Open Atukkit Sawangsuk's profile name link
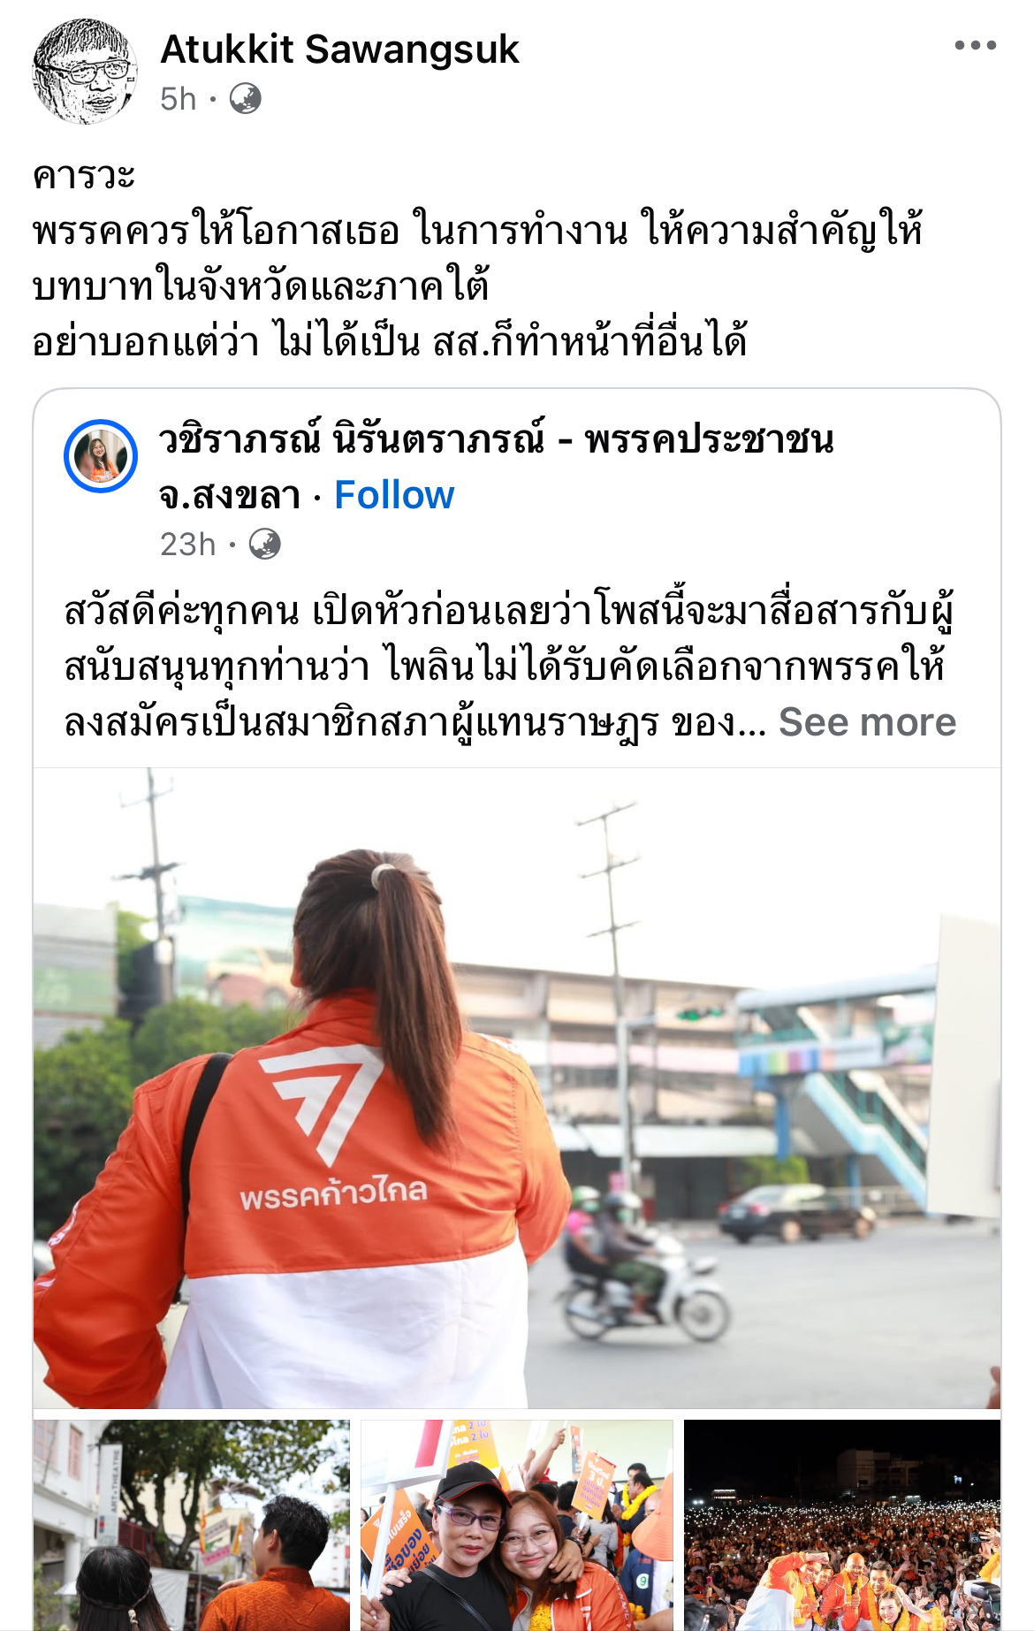The image size is (1034, 1631). coord(340,50)
